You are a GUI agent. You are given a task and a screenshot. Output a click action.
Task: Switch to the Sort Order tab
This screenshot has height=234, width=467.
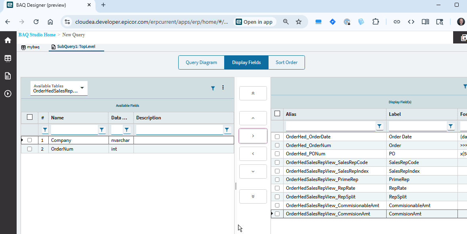coord(286,62)
